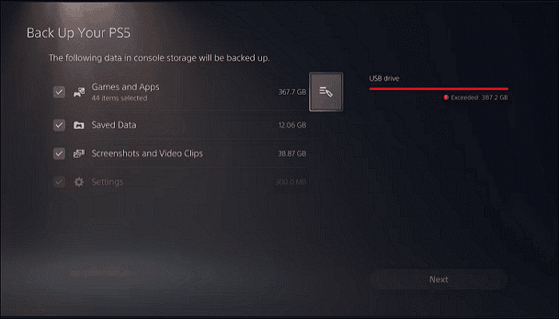Click the Saved Data folder icon
Viewport: 559px width, 319px height.
point(79,125)
